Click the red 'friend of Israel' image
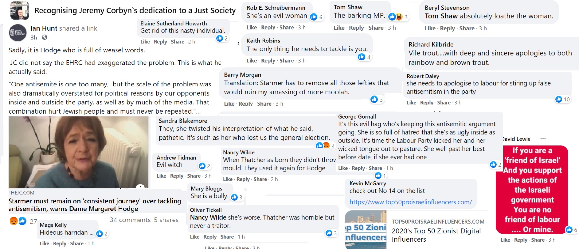579x249 pixels. click(x=532, y=190)
